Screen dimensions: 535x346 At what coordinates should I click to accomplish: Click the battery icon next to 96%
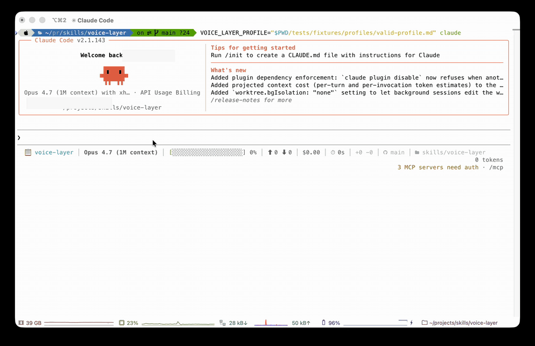[323, 323]
